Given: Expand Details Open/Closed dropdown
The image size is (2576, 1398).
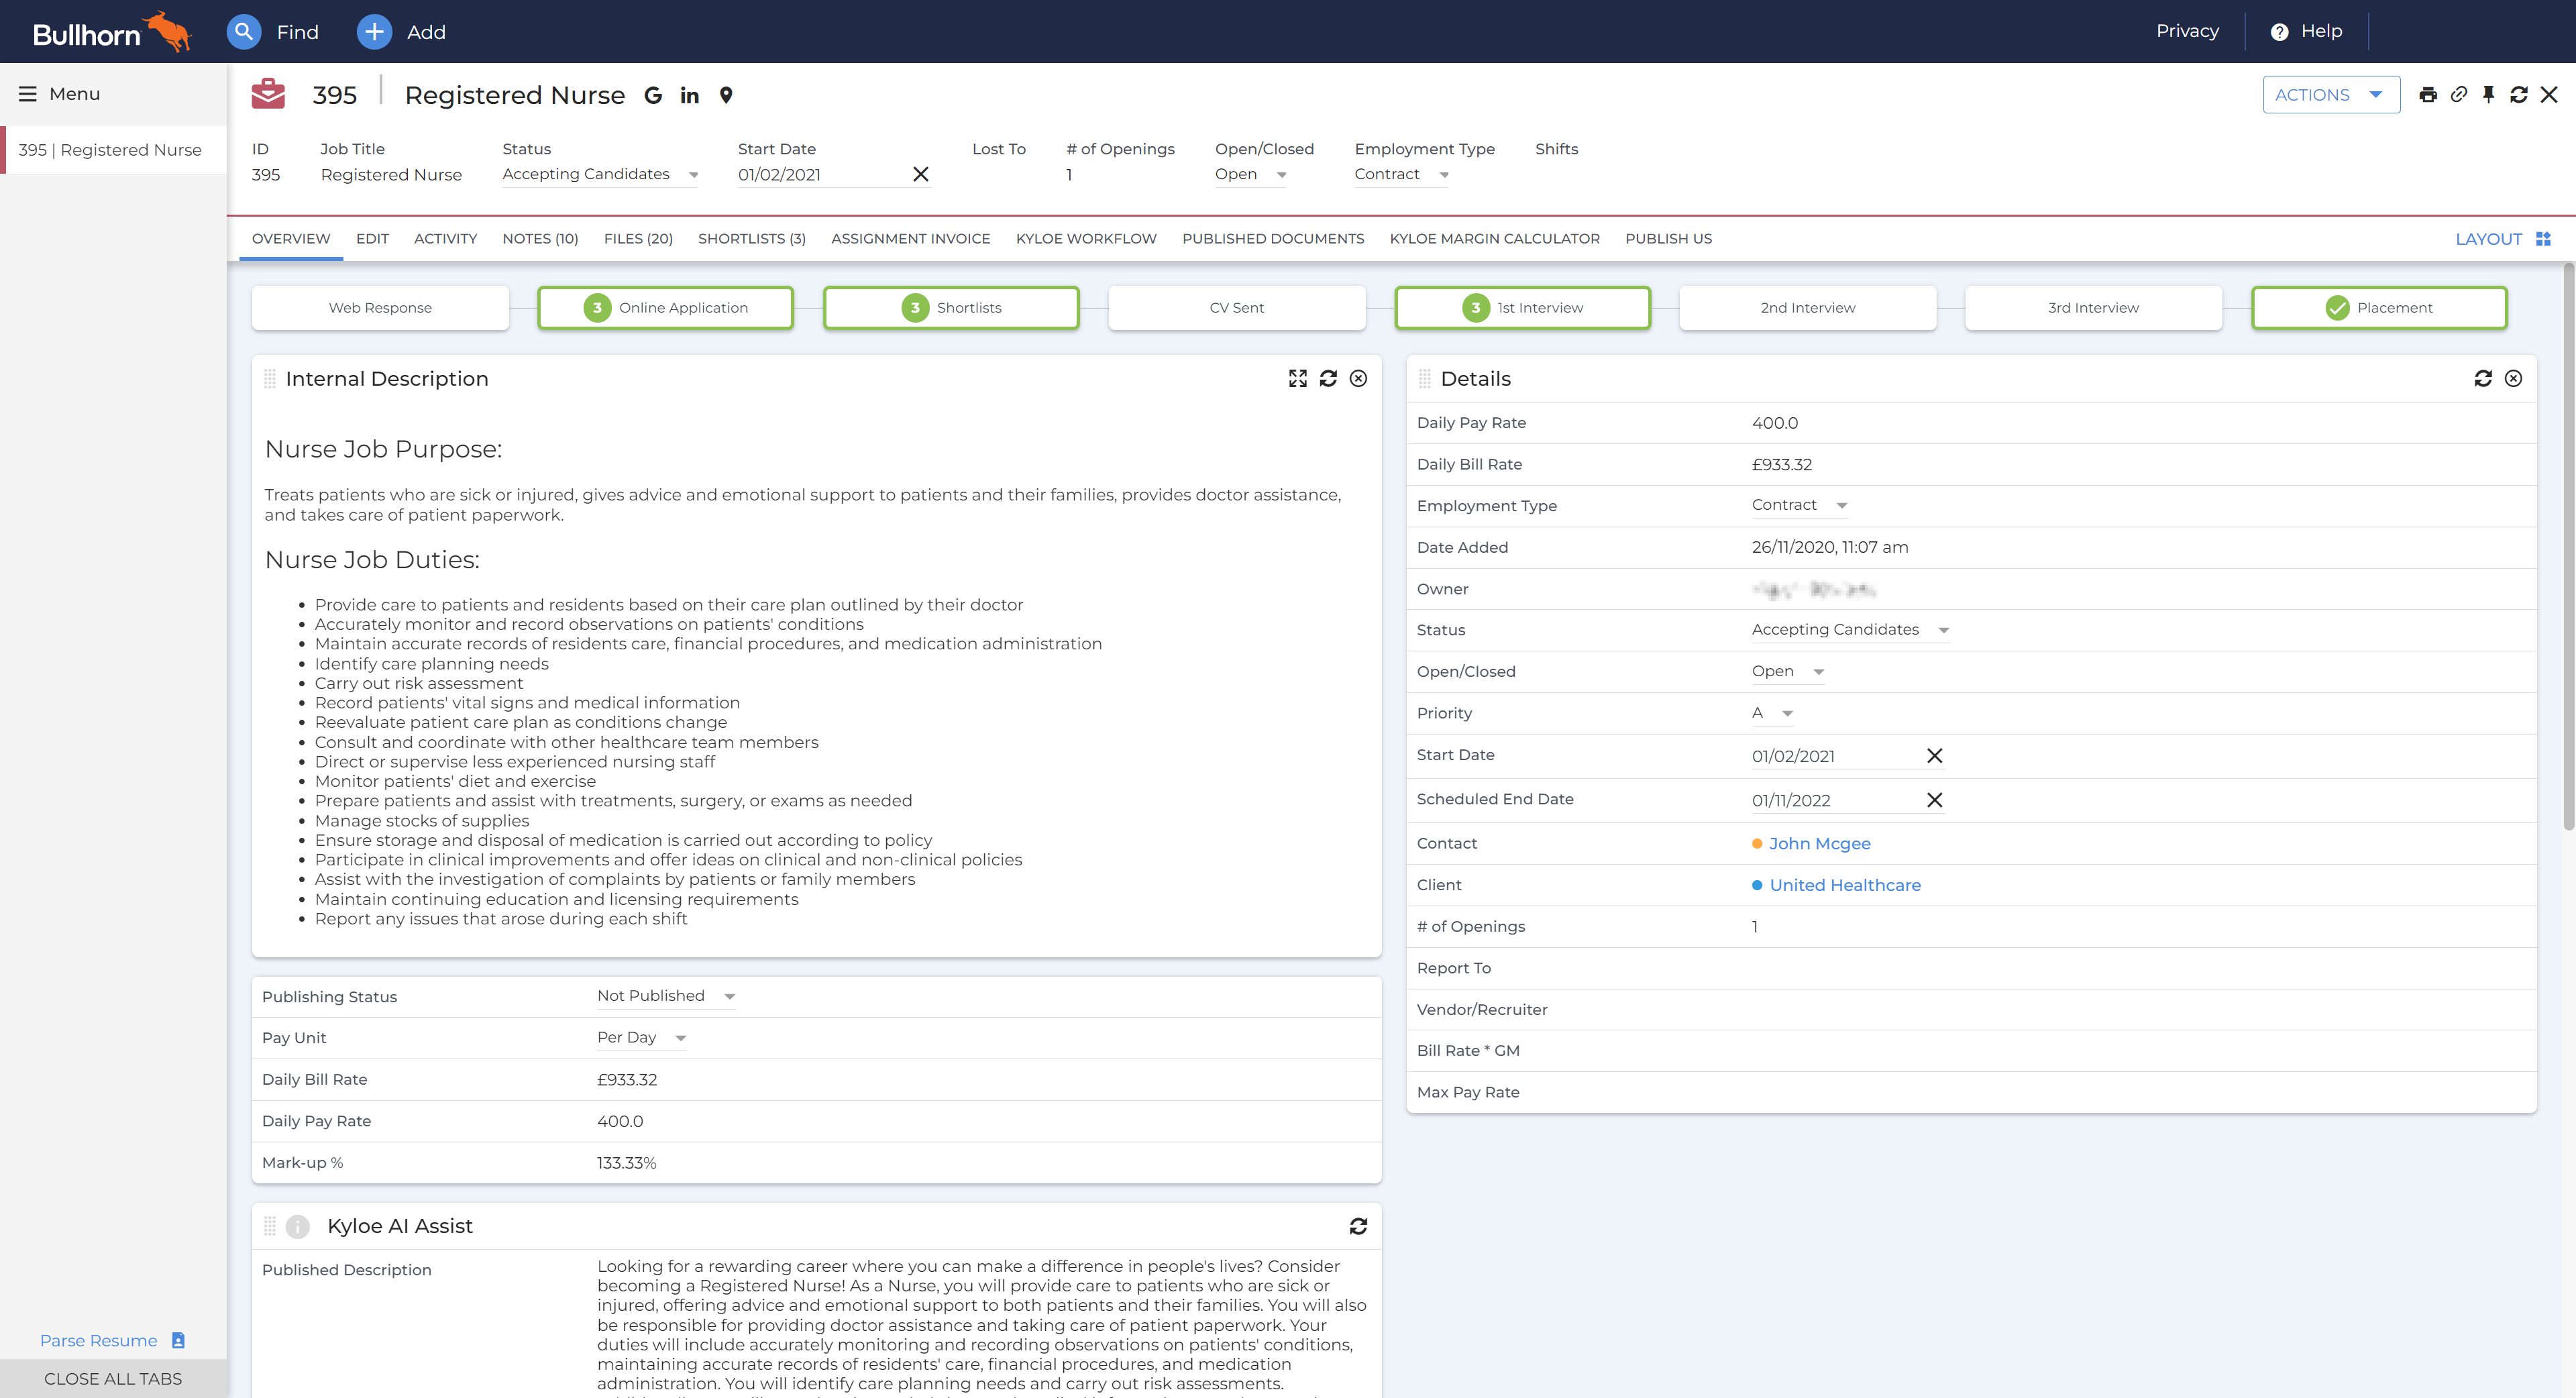Looking at the screenshot, I should (1788, 671).
